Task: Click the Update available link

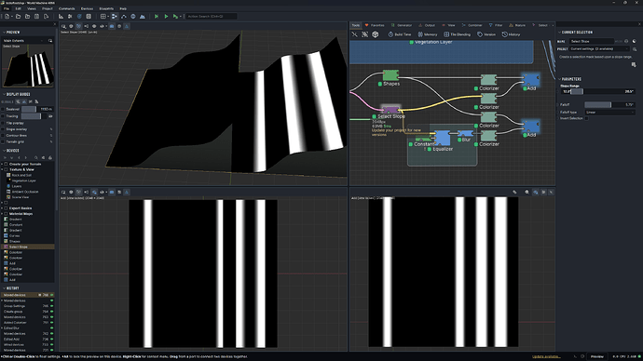Action: coord(546,356)
